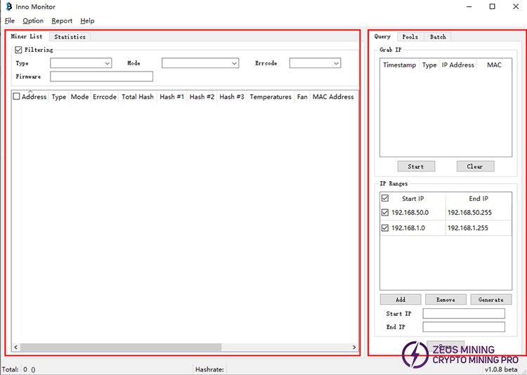Click the horizontal scrollbar thumb in miner list
Image resolution: width=527 pixels, height=375 pixels.
pos(119,347)
